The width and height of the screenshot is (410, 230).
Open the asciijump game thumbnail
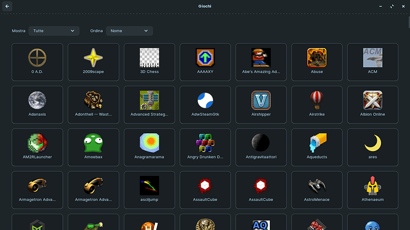[x=149, y=185]
